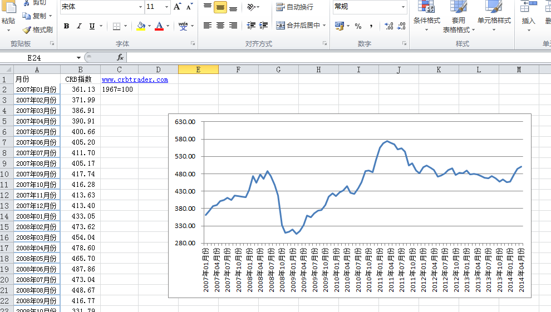
Task: Select column E header
Action: pos(198,70)
